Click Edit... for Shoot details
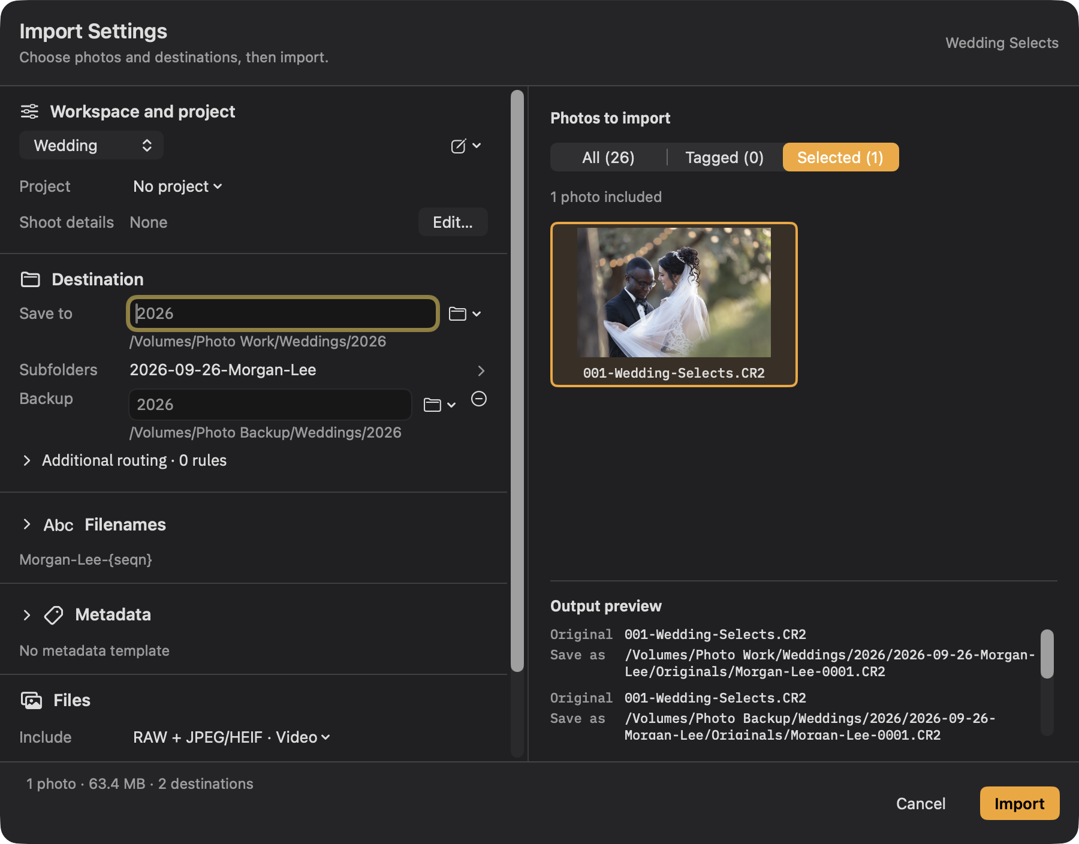The width and height of the screenshot is (1079, 844). (453, 222)
